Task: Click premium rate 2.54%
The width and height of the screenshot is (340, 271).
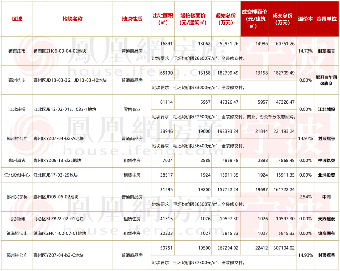Action: [305, 197]
